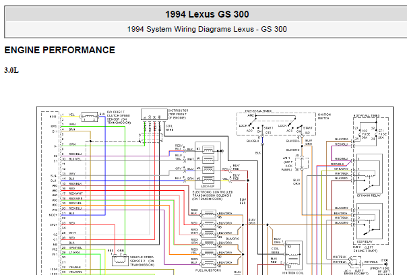Click the G100 ground symbol
Image resolution: width=407 pixels, height=275 pixels.
pyautogui.click(x=386, y=264)
